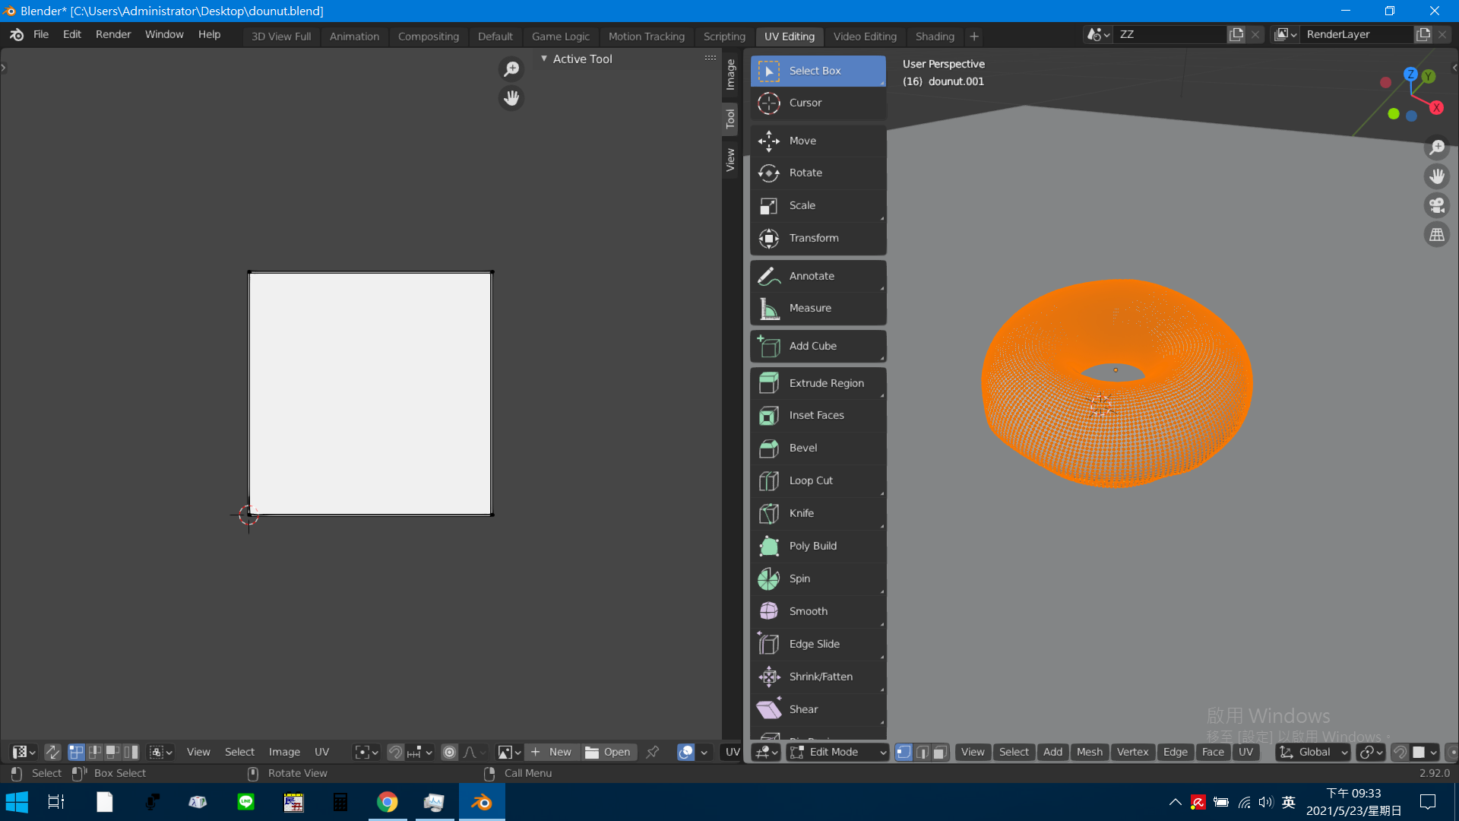The width and height of the screenshot is (1459, 821).
Task: Choose the Move tool
Action: 818,141
